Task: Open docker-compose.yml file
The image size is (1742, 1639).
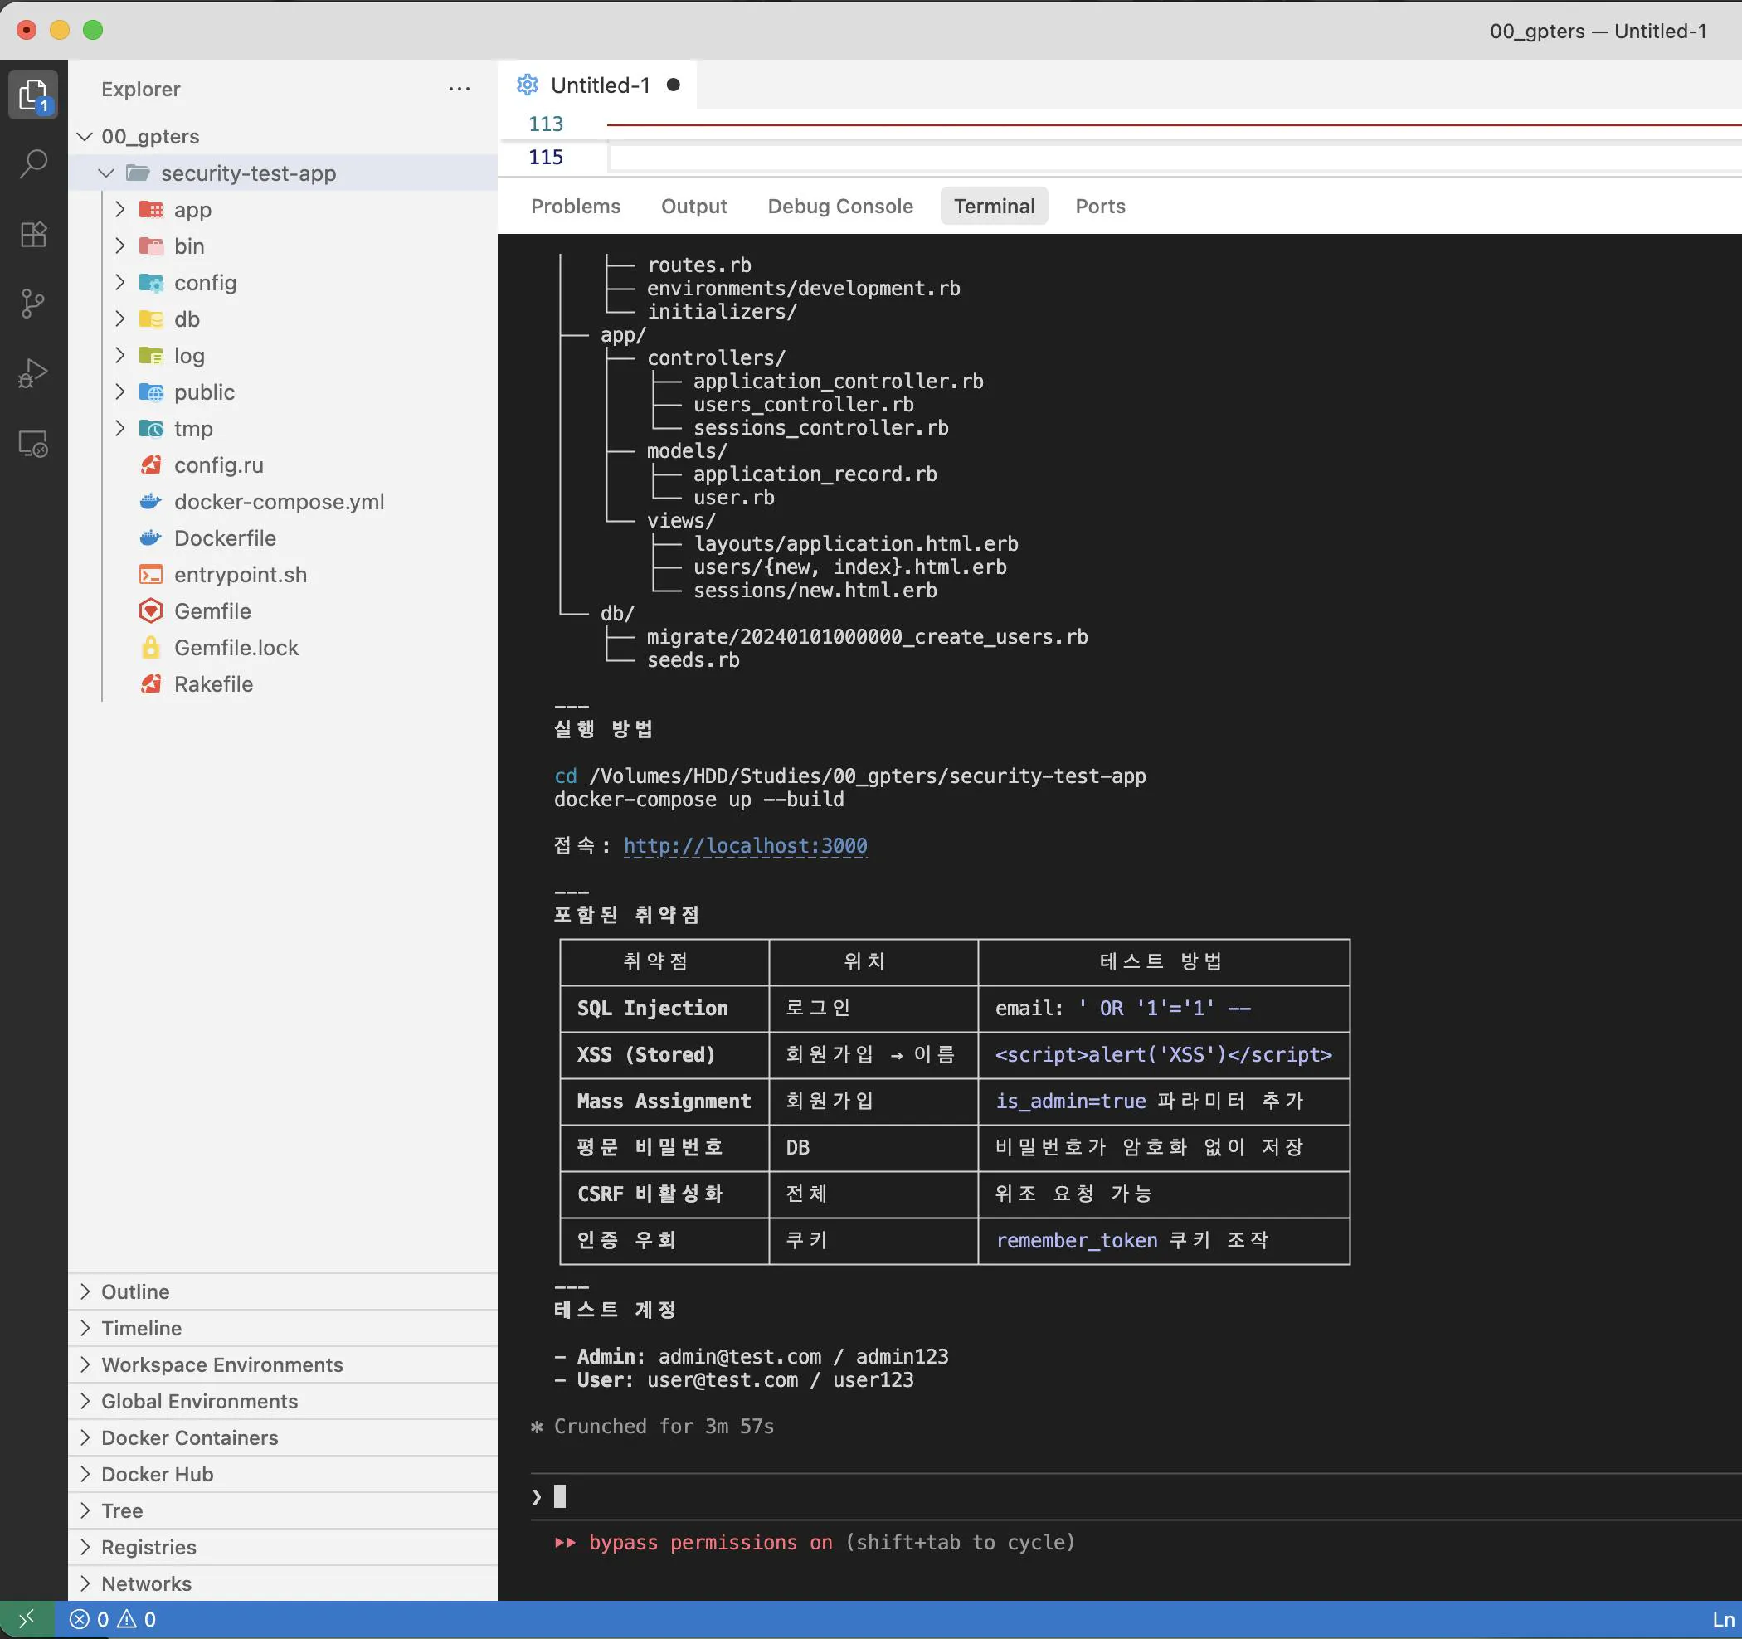Action: 279,502
